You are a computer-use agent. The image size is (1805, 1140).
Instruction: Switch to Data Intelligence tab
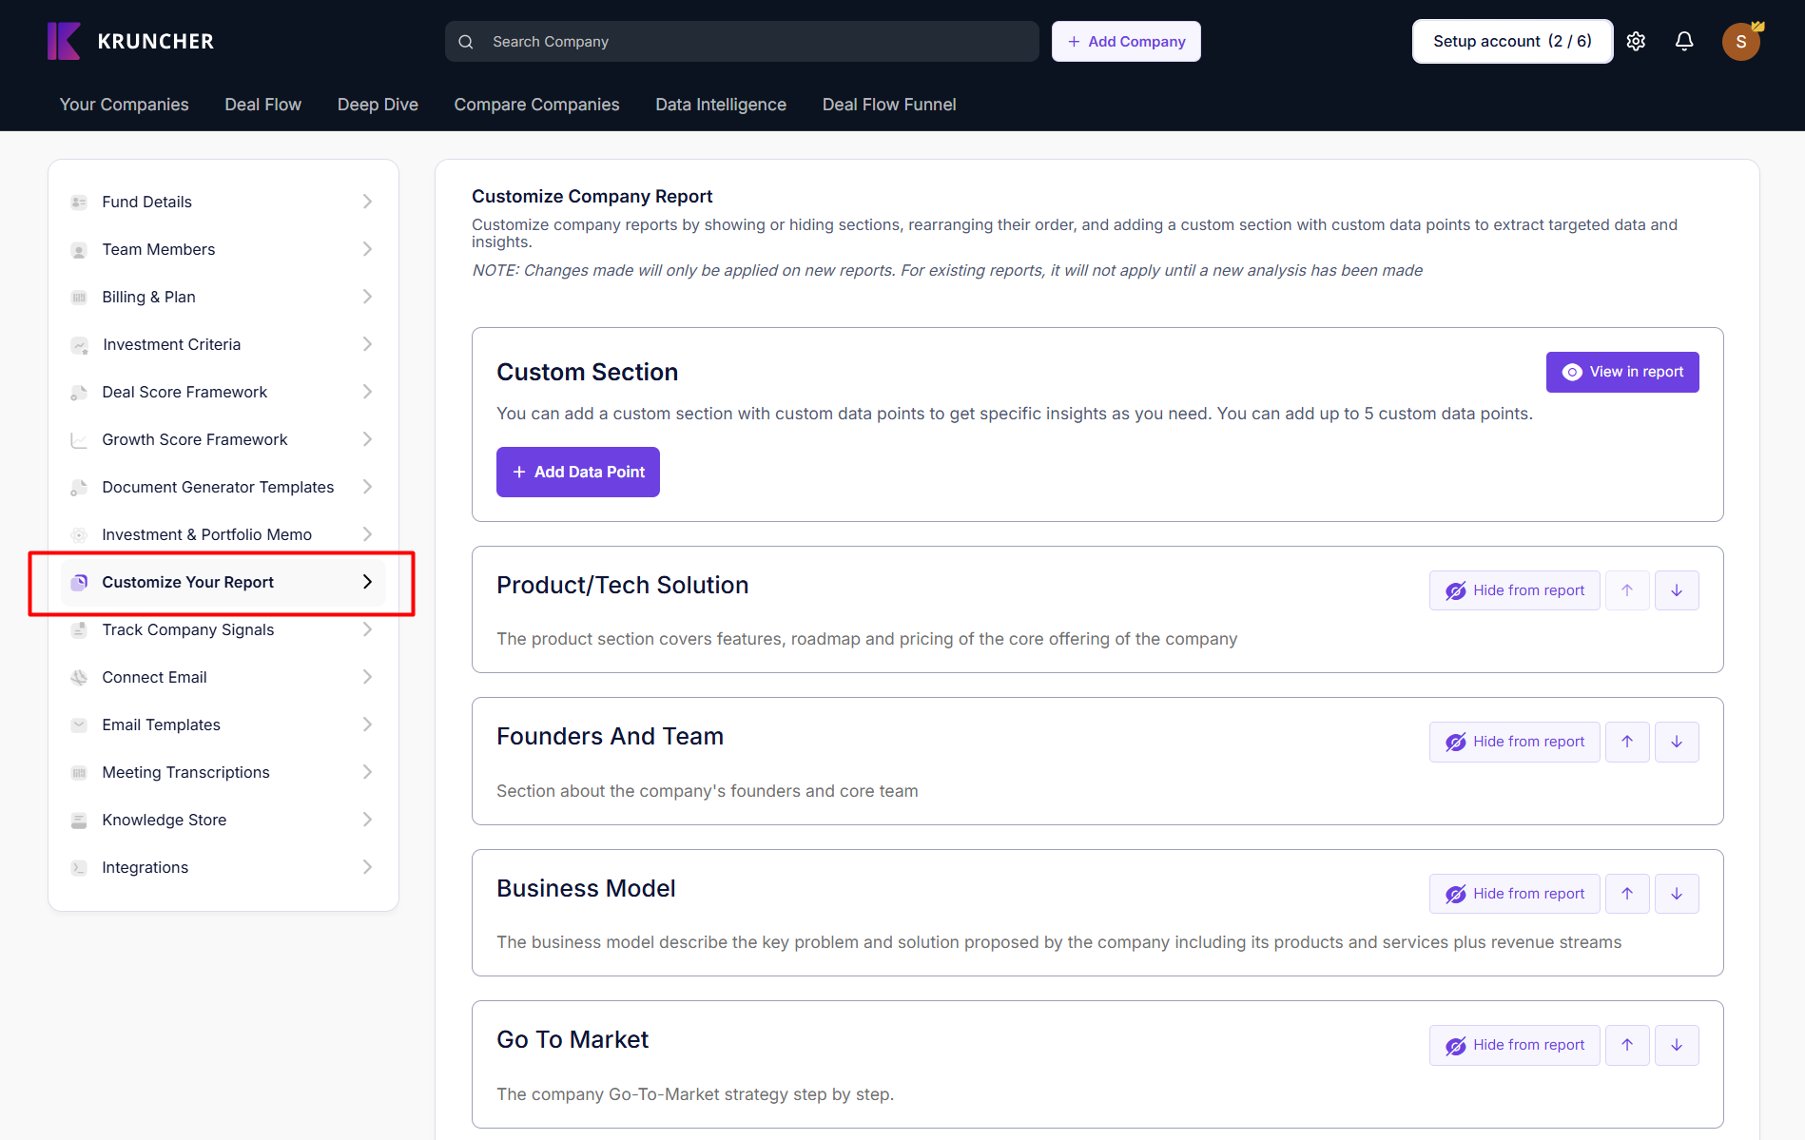coord(720,105)
